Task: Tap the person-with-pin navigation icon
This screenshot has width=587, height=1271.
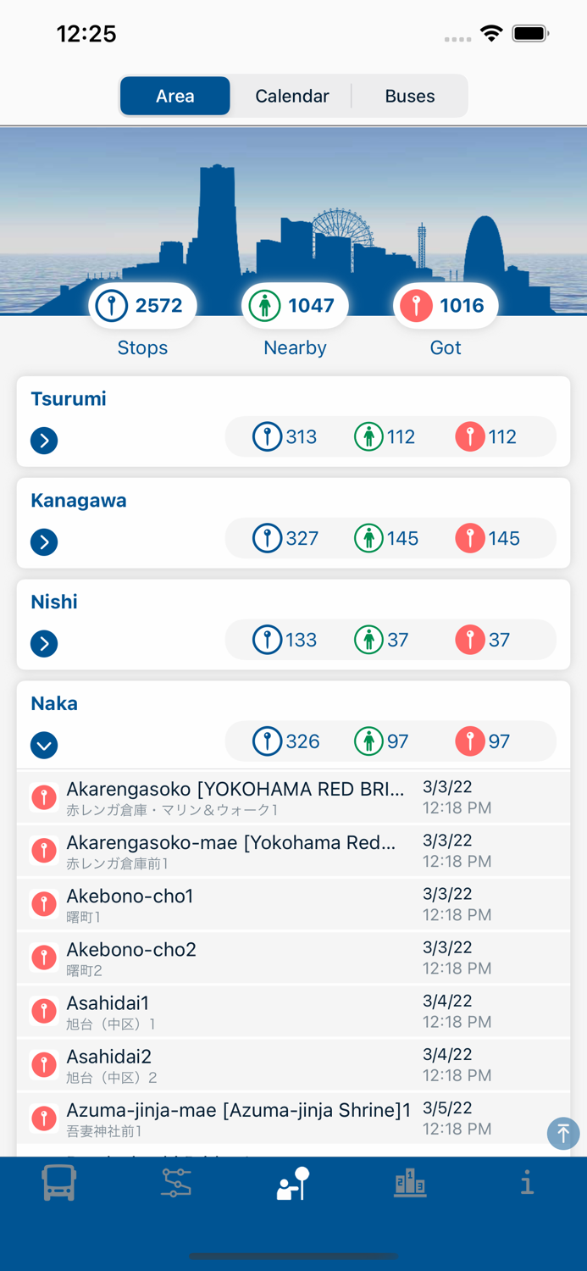Action: 293,1183
